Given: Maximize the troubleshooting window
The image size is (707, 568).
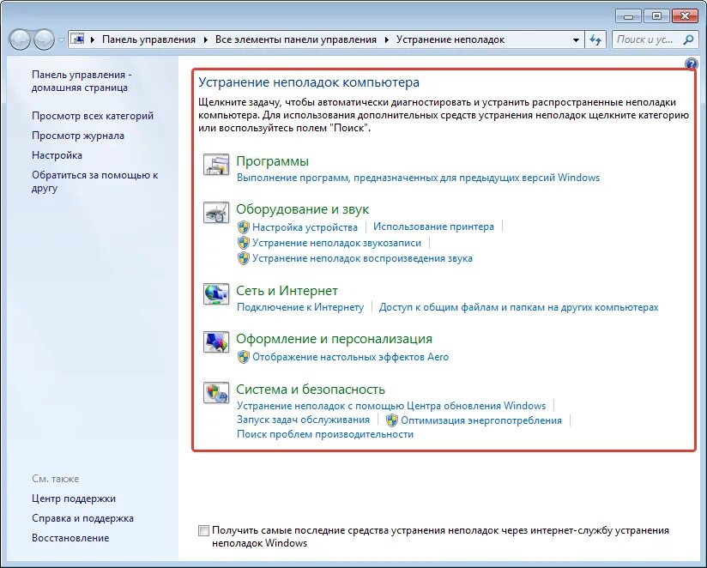Looking at the screenshot, I should (656, 16).
